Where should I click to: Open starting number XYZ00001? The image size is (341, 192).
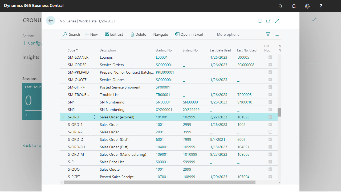point(164,110)
